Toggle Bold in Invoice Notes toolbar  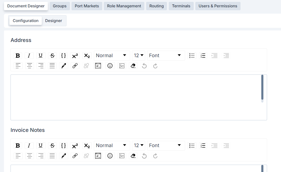pyautogui.click(x=18, y=146)
